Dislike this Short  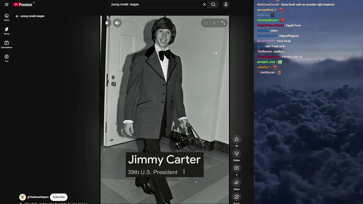(x=237, y=154)
